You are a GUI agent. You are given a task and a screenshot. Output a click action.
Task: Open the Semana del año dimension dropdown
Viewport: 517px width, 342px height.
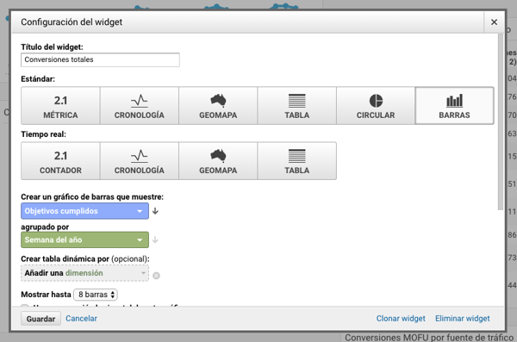point(84,239)
